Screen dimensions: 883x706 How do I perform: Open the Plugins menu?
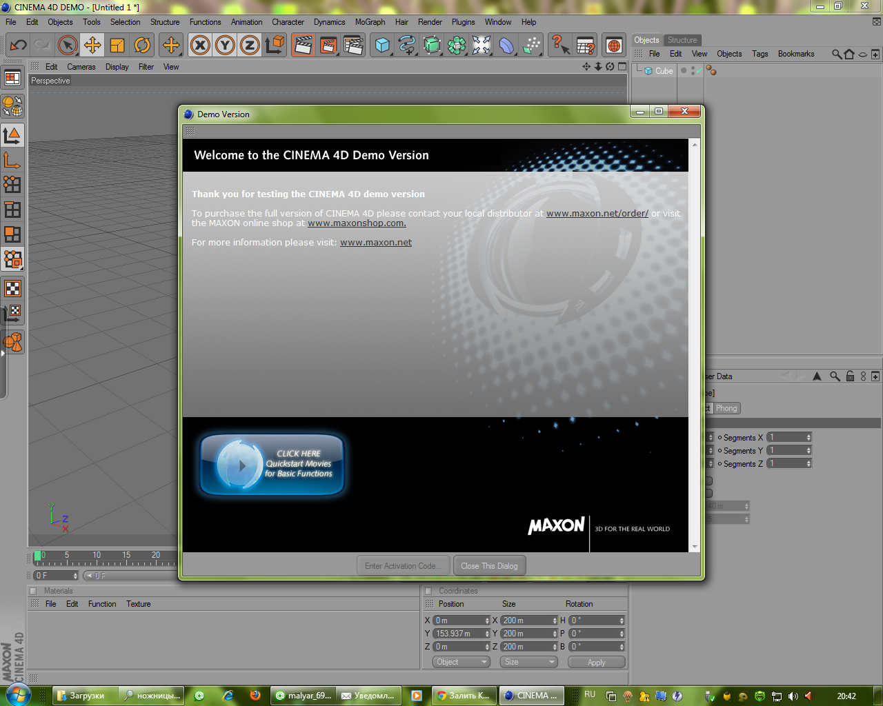click(463, 22)
